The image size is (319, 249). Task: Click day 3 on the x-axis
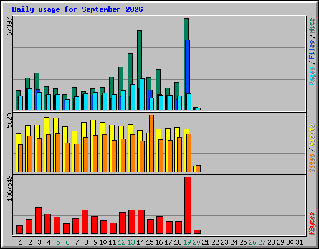(x=39, y=242)
